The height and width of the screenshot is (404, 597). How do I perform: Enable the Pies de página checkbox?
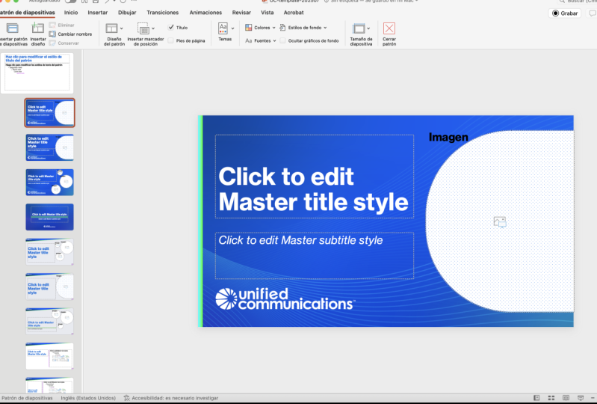click(171, 40)
